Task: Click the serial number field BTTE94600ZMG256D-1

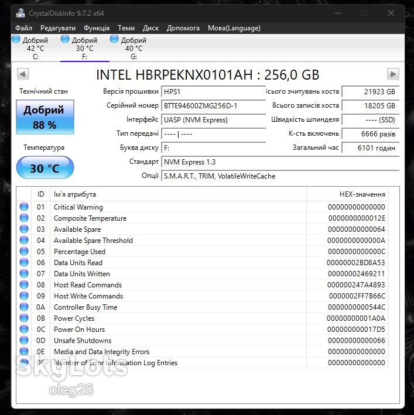Action: click(213, 105)
